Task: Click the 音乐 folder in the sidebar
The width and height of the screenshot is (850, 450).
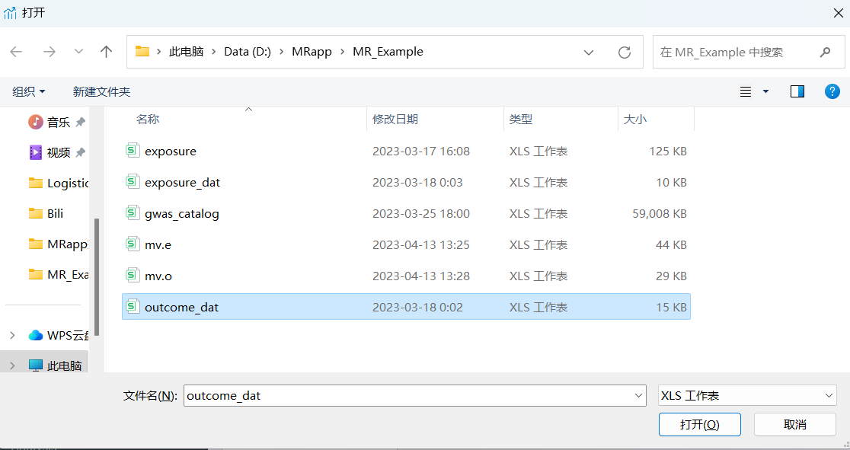Action: (x=57, y=121)
